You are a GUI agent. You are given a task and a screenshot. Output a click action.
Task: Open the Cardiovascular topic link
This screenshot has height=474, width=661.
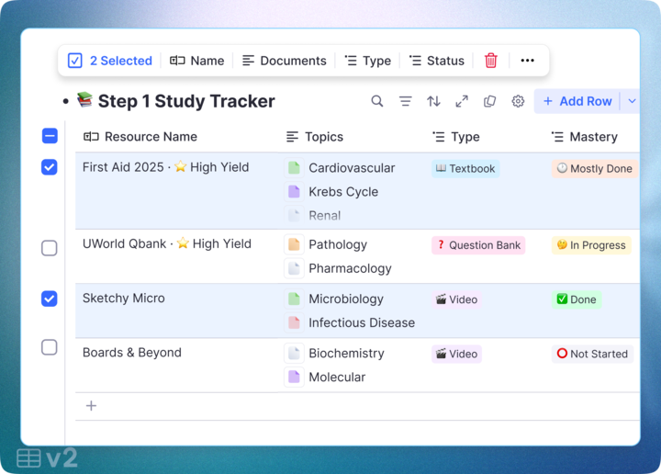click(352, 168)
